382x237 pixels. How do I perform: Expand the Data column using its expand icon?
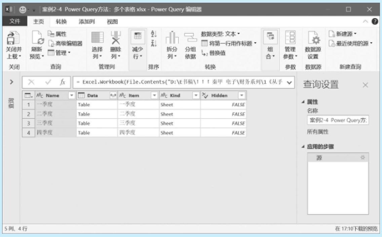113,96
